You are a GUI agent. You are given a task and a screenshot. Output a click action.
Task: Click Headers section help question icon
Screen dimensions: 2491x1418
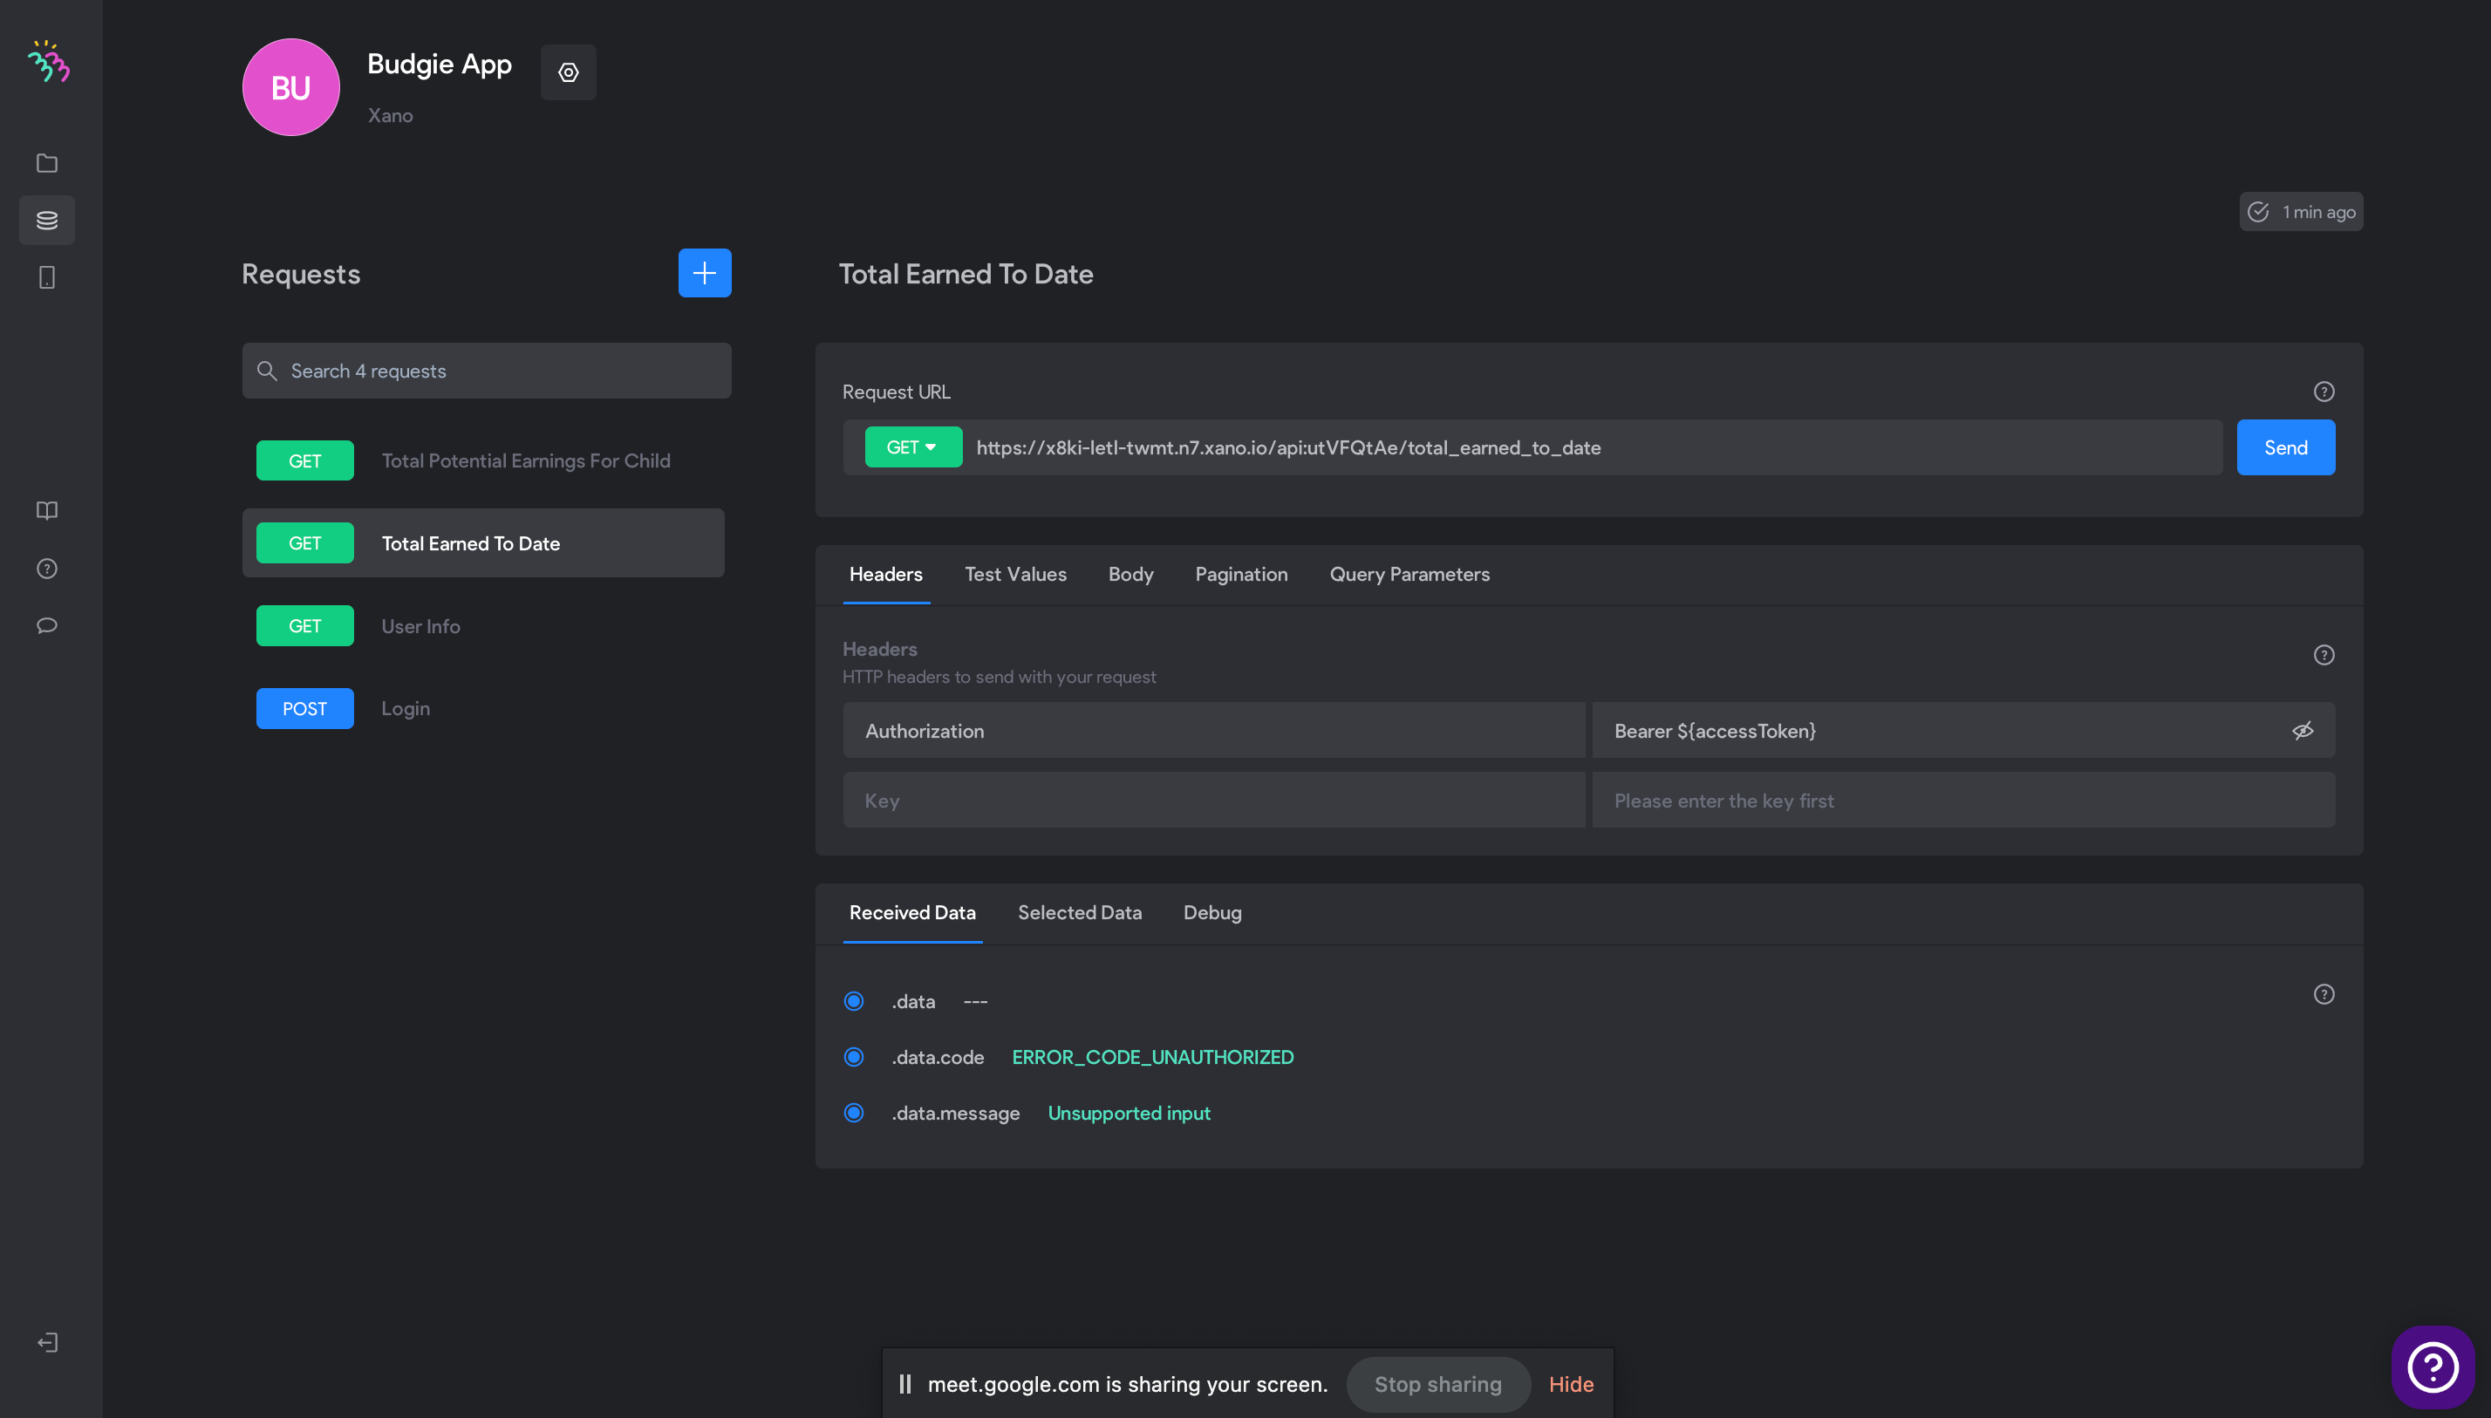2324,654
